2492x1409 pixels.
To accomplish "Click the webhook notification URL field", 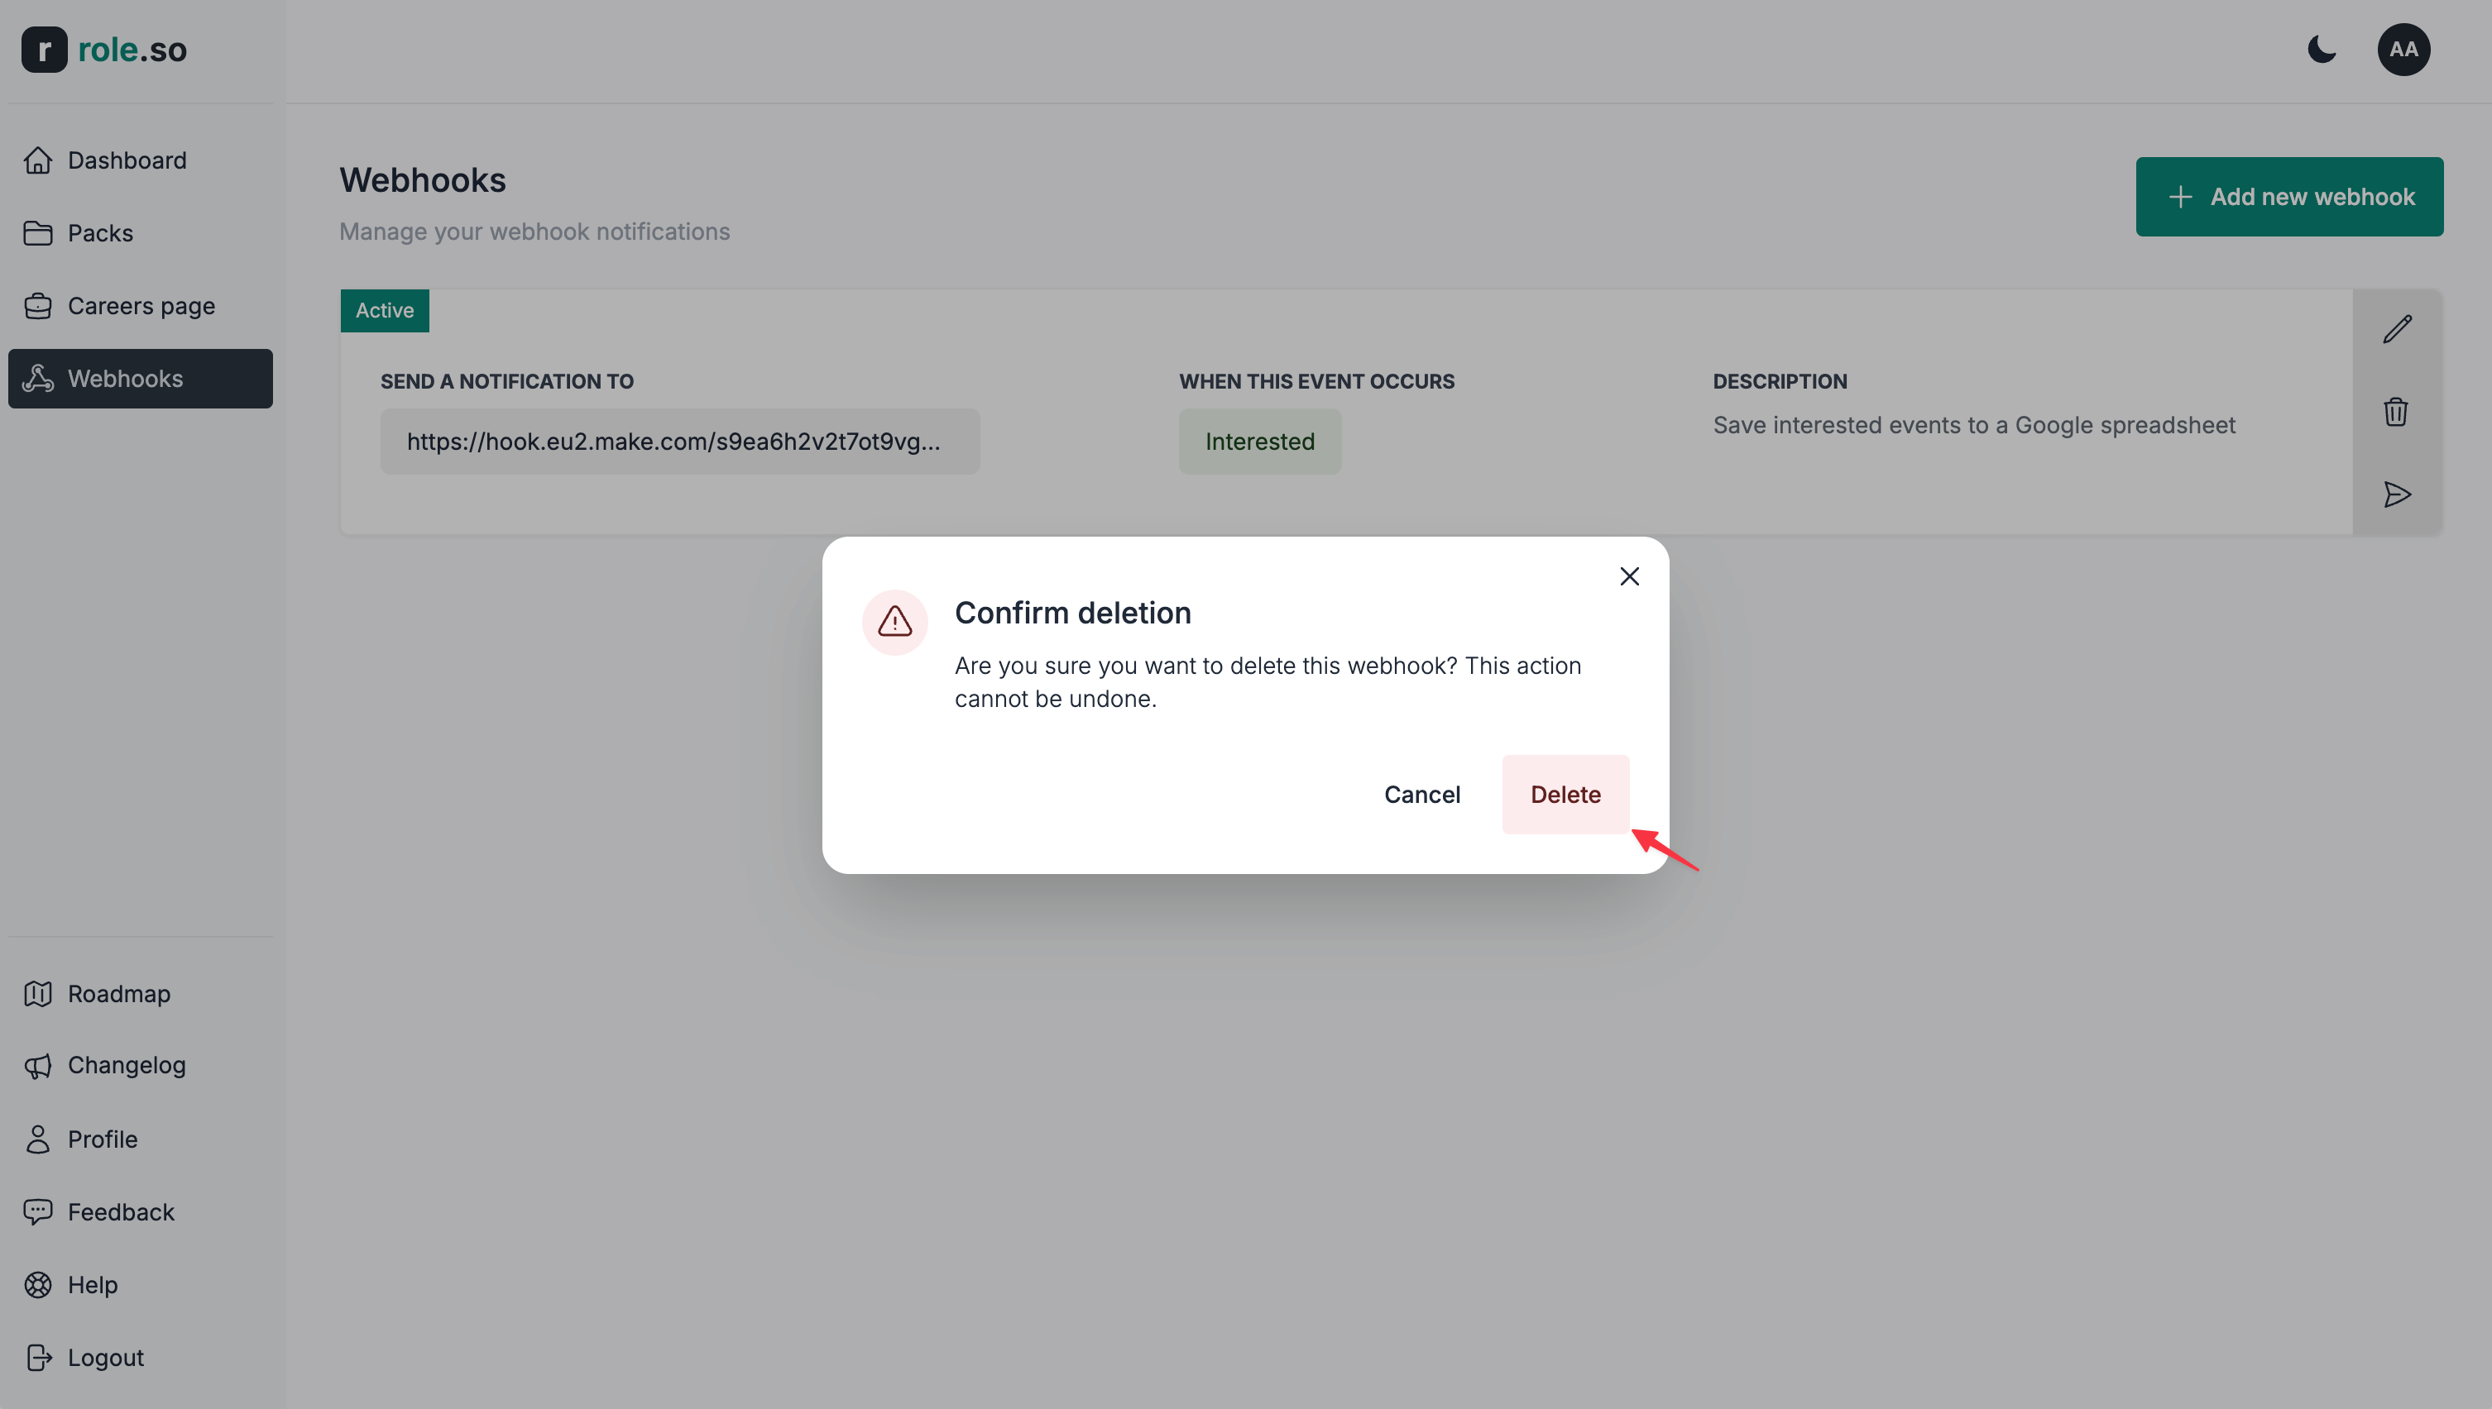I will pyautogui.click(x=679, y=442).
